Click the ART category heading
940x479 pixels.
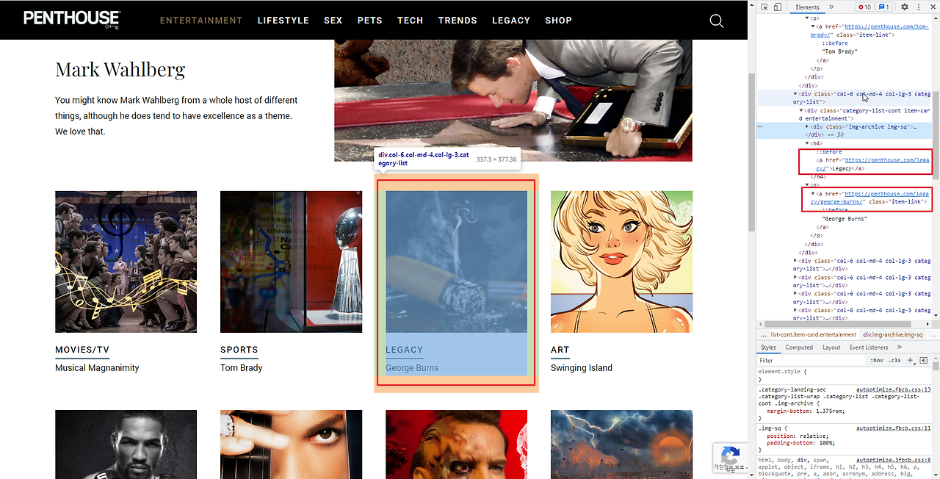(560, 350)
